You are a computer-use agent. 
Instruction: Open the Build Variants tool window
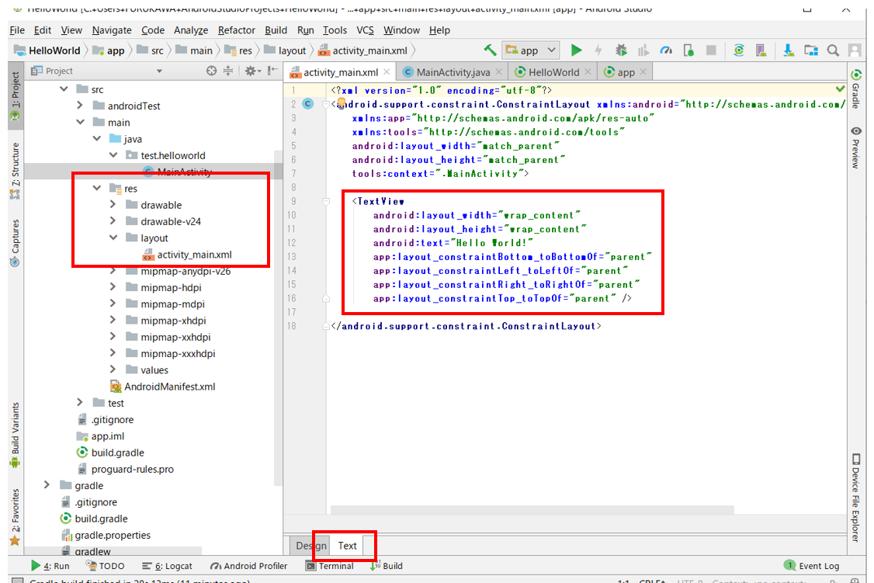(15, 435)
